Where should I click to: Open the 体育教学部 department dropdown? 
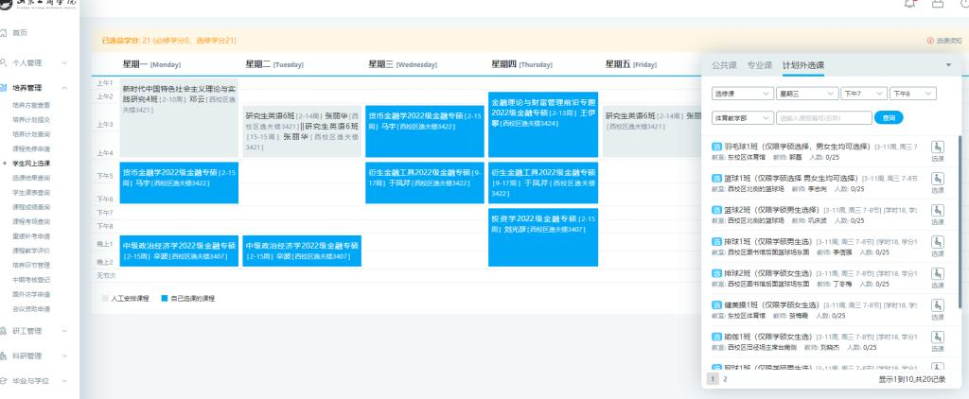pyautogui.click(x=743, y=117)
